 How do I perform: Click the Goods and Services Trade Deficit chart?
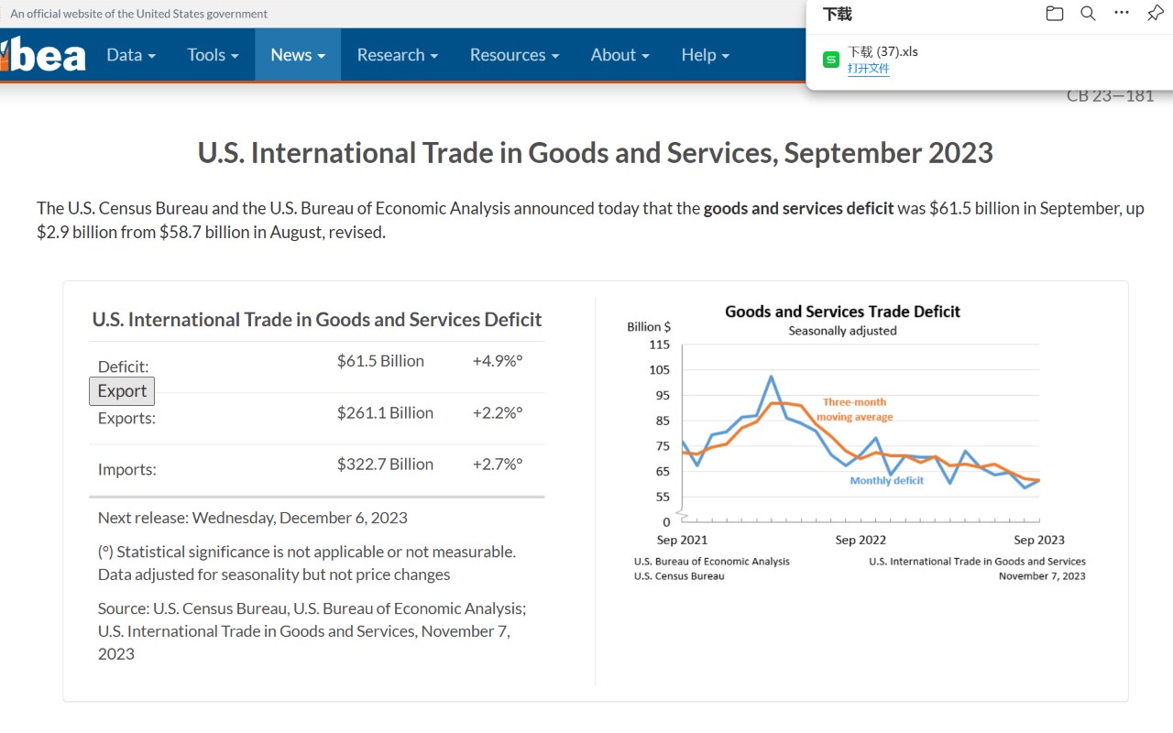pyautogui.click(x=859, y=440)
